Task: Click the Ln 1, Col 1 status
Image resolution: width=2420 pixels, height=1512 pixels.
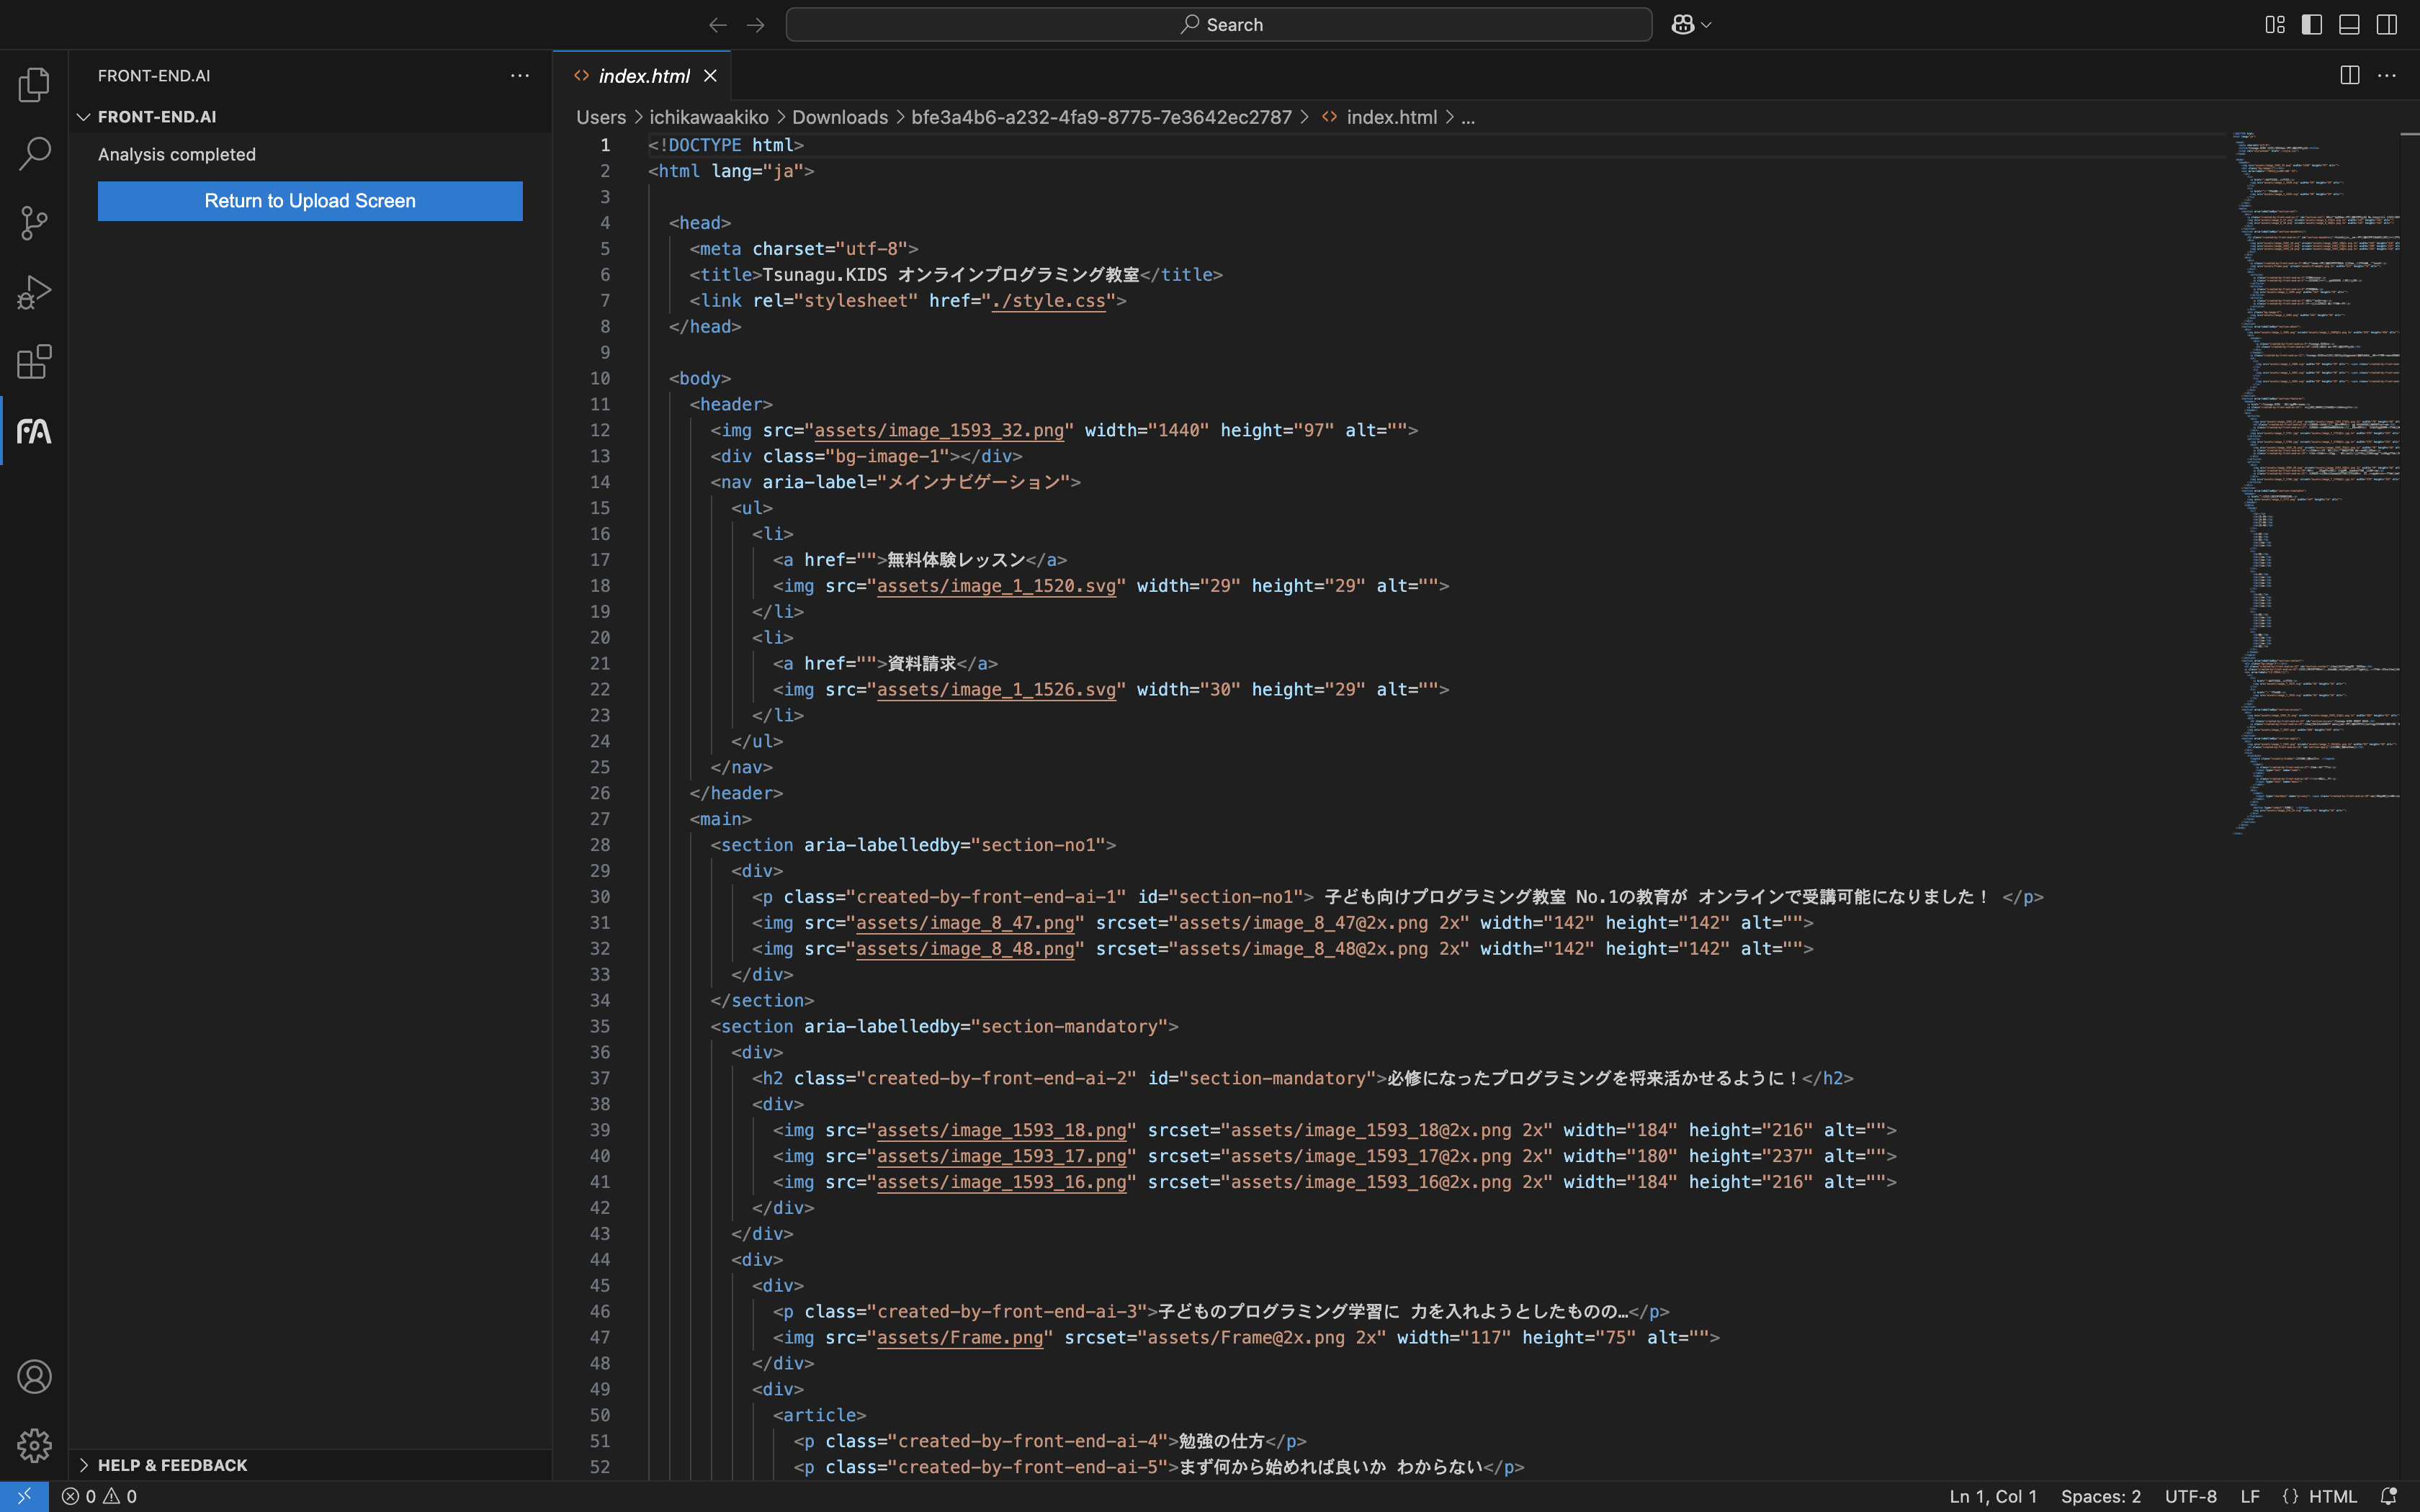Action: point(1992,1496)
